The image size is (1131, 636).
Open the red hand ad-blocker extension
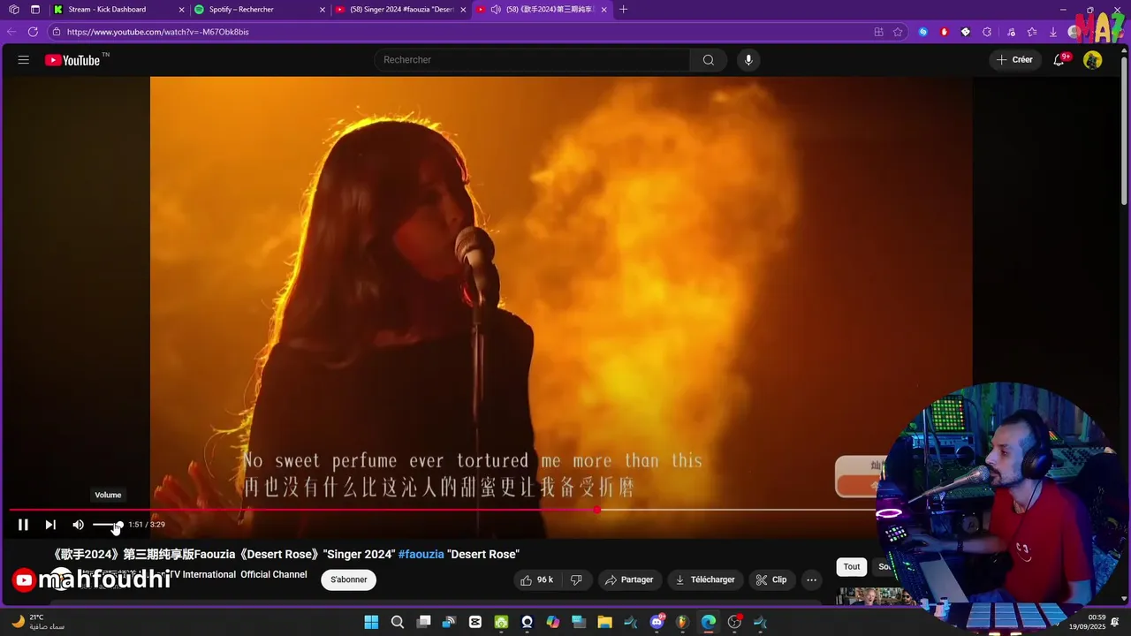945,32
